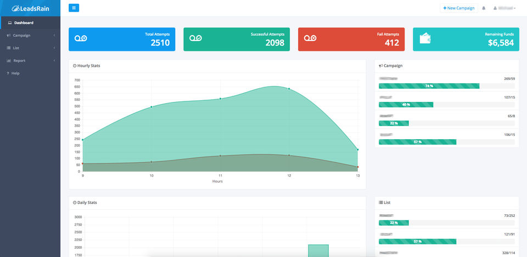Viewport: 527px width, 257px height.
Task: Open the Report sidebar menu
Action: click(30, 61)
